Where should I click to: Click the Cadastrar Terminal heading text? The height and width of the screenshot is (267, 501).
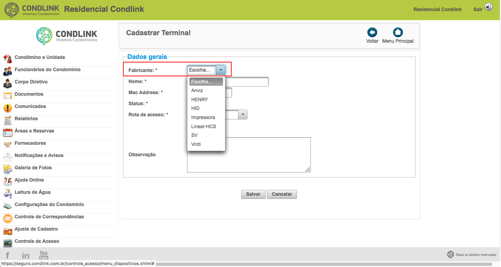[158, 33]
